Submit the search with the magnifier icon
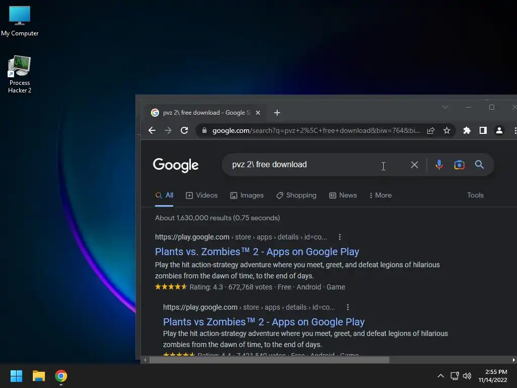The height and width of the screenshot is (388, 517). click(480, 165)
